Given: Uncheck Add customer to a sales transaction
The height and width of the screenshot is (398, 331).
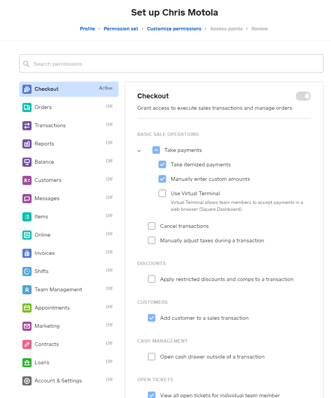Looking at the screenshot, I should pos(152,318).
